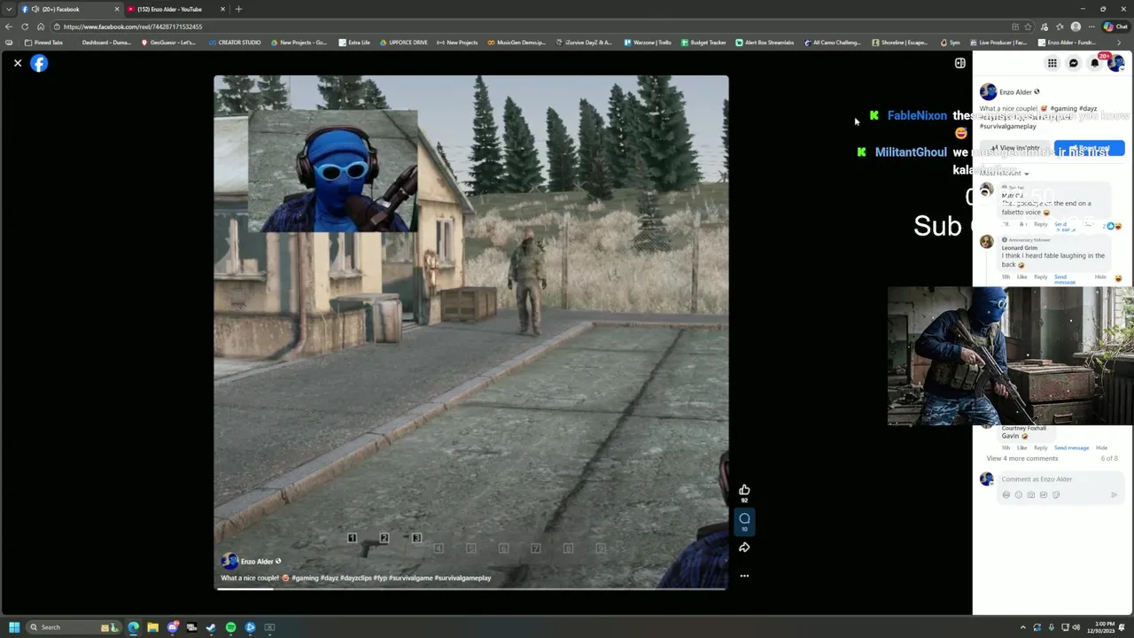Focus the Comment as Enzo Alder field

click(x=1060, y=479)
